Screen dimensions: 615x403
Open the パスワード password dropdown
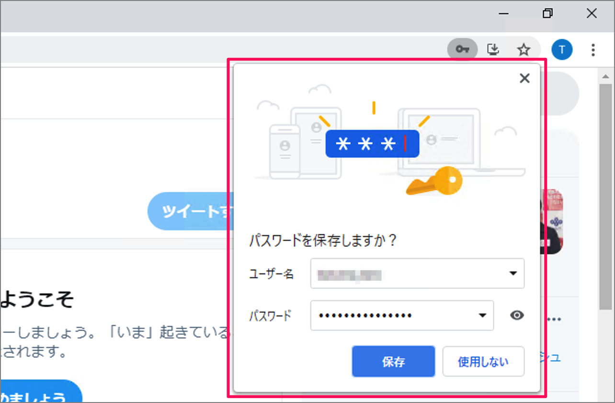click(x=482, y=315)
